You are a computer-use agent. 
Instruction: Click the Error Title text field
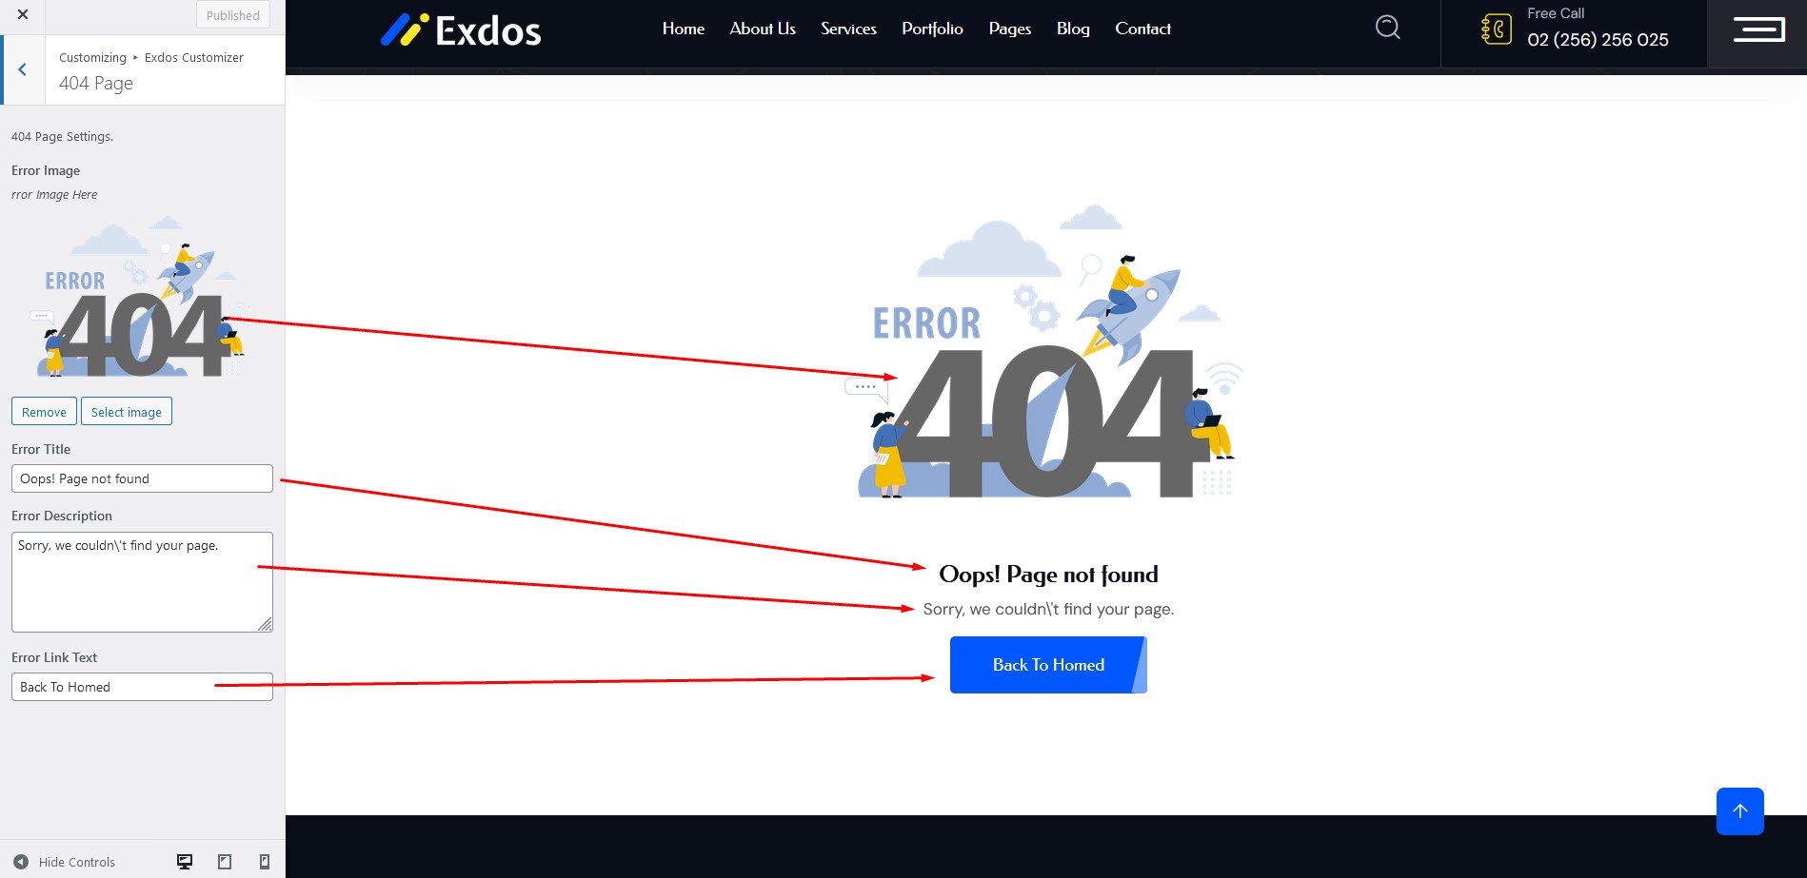pos(142,478)
